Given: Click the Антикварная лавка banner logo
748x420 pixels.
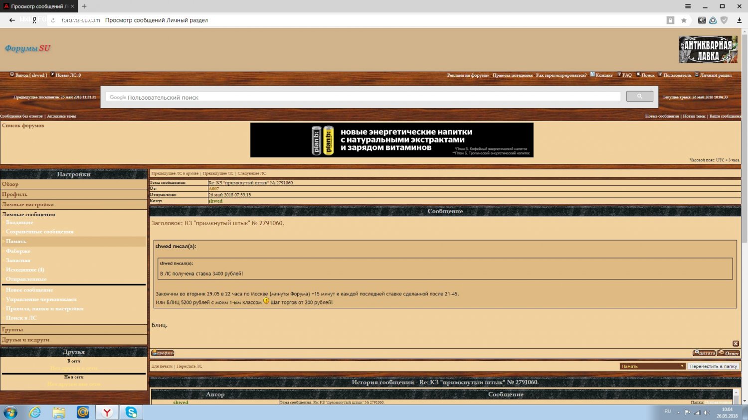Looking at the screenshot, I should [x=708, y=49].
